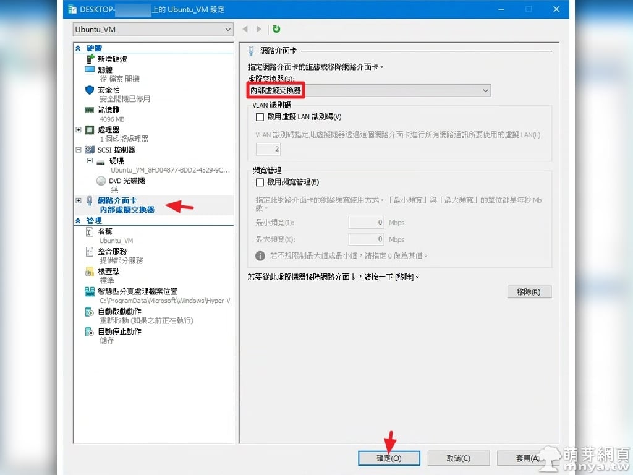Open the 虛擬交換器 dropdown list

485,91
